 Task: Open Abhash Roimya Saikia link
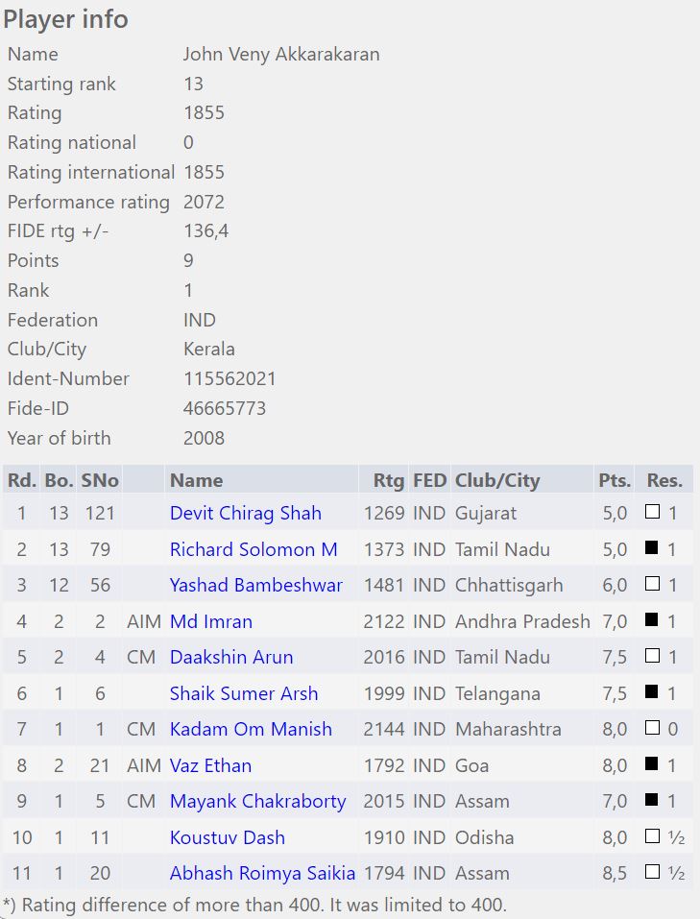[x=262, y=873]
